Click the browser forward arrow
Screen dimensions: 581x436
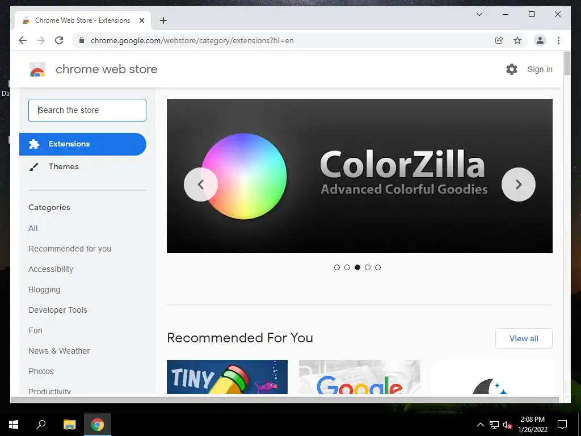point(41,40)
